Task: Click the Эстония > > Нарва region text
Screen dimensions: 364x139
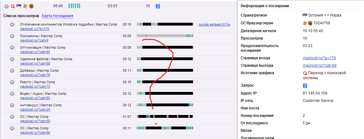Action: click(325, 15)
